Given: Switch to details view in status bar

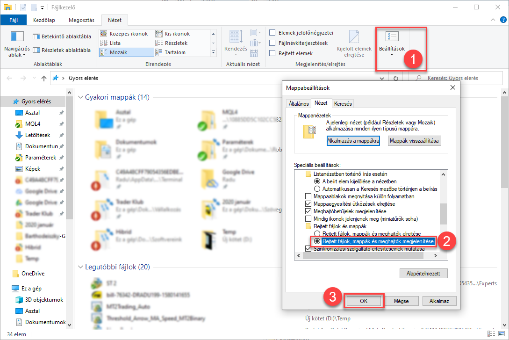Looking at the screenshot, I should (491, 334).
